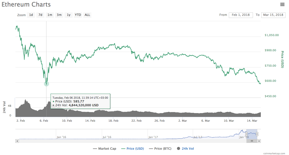
Task: Click the Ethereum Charts heading
Action: (x=26, y=4)
